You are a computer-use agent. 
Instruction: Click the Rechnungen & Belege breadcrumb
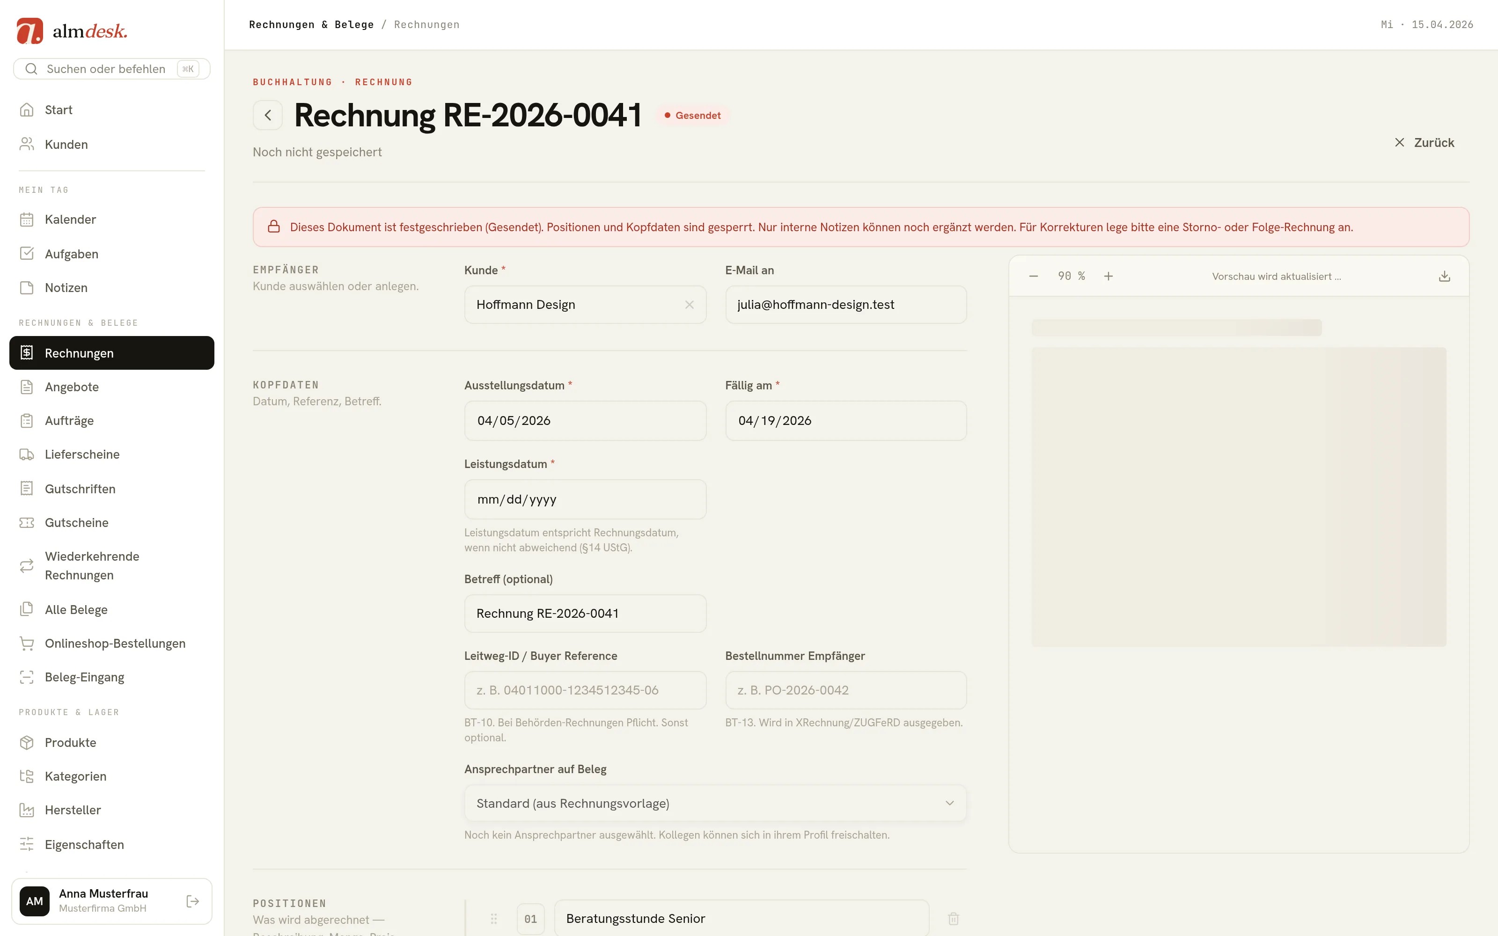311,25
